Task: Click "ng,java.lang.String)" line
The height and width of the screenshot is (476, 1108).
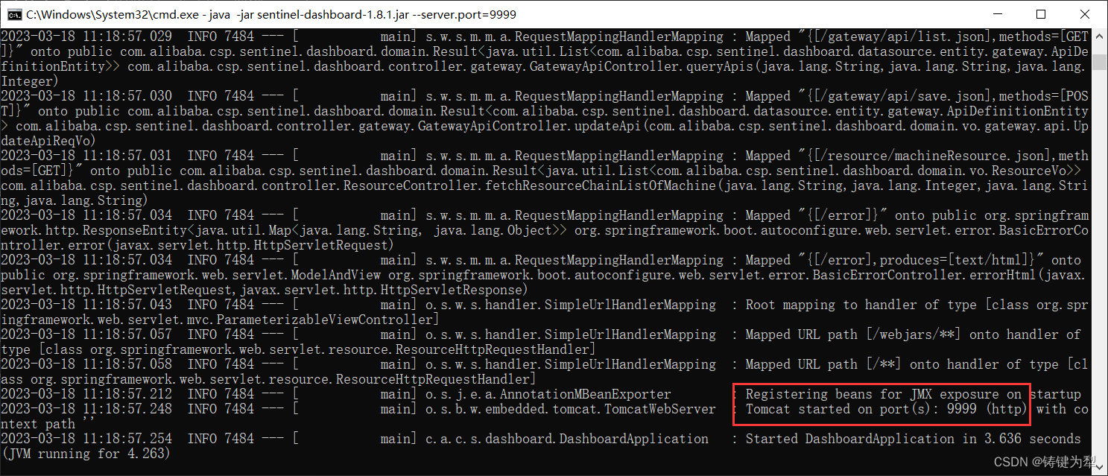Action: (75, 200)
